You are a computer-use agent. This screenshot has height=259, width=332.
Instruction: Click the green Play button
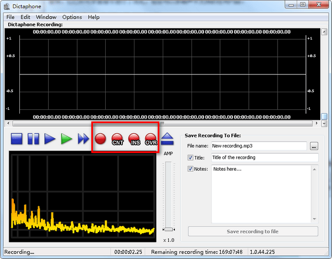[x=67, y=139]
